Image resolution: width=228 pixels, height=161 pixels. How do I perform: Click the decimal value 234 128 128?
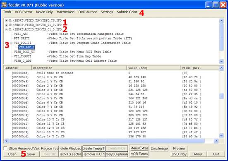point(138,90)
